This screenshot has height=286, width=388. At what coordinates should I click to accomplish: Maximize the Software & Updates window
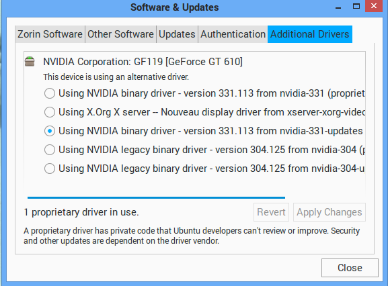[x=356, y=6]
